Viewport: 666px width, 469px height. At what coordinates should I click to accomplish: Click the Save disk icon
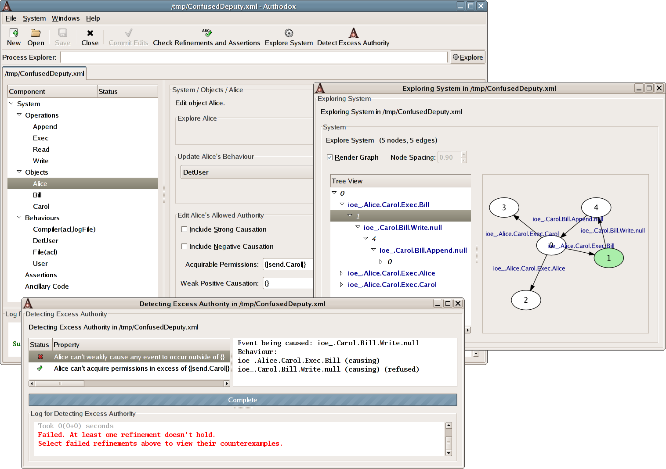63,33
